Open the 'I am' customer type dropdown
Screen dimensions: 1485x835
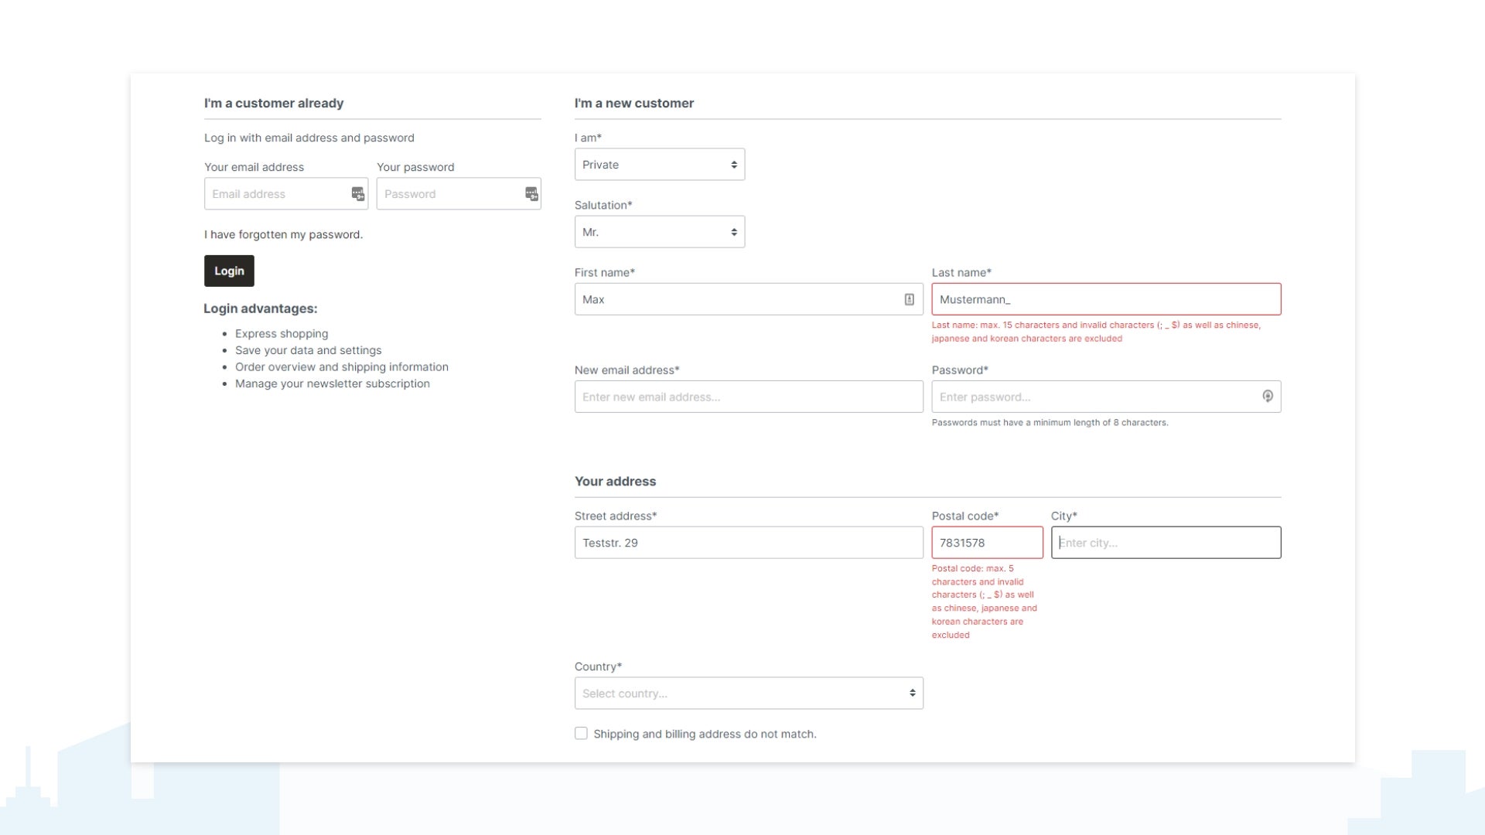[659, 164]
